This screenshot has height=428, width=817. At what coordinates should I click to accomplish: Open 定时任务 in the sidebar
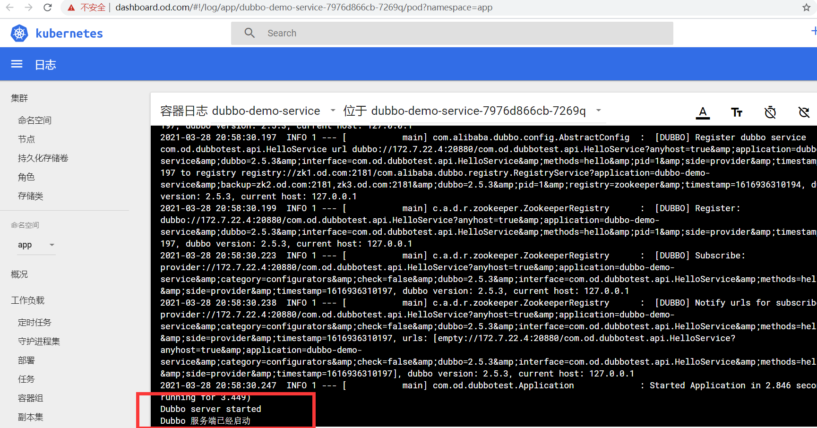click(x=34, y=322)
